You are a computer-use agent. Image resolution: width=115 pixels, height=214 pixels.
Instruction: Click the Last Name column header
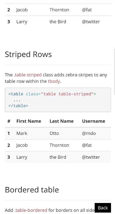(62, 121)
